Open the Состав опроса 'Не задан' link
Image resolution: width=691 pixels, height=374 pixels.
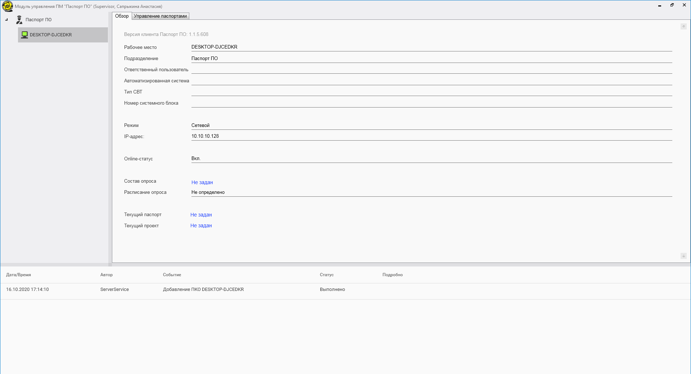[x=202, y=182]
